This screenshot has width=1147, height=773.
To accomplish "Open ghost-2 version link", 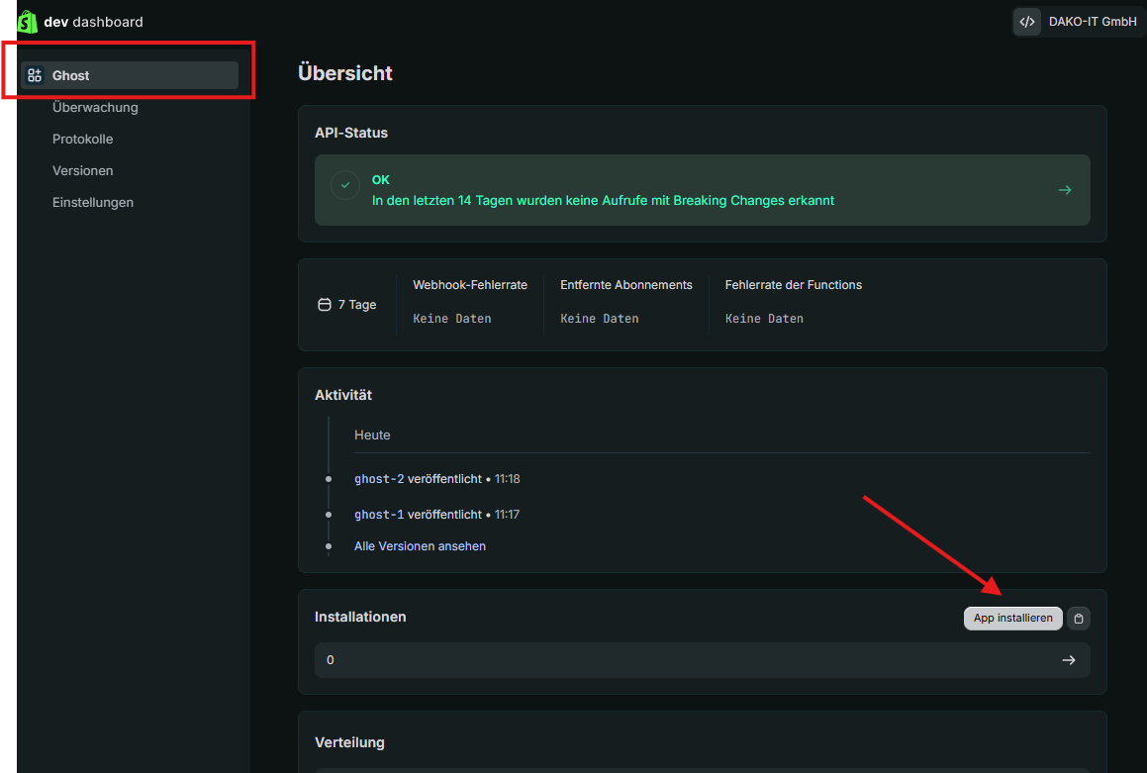I will 379,479.
